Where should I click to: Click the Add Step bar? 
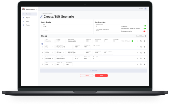point(93,70)
